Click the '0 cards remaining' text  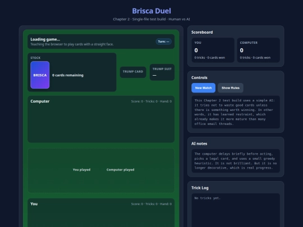coord(68,75)
